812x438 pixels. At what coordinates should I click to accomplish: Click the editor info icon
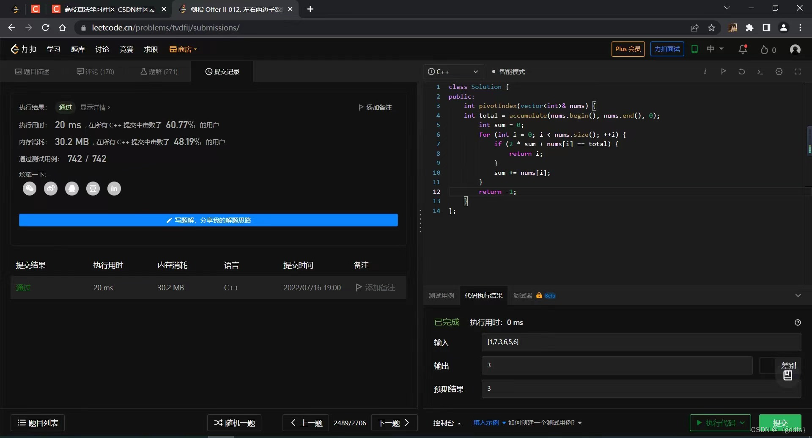click(x=705, y=72)
